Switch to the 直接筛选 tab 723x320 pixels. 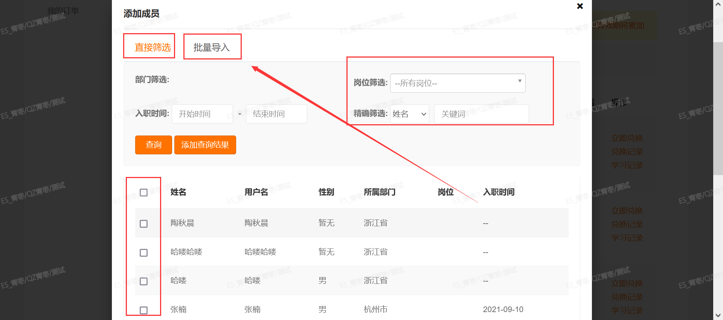153,47
